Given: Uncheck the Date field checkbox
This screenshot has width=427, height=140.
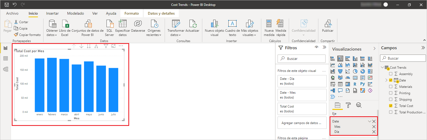Looking at the screenshot, I should [391, 80].
